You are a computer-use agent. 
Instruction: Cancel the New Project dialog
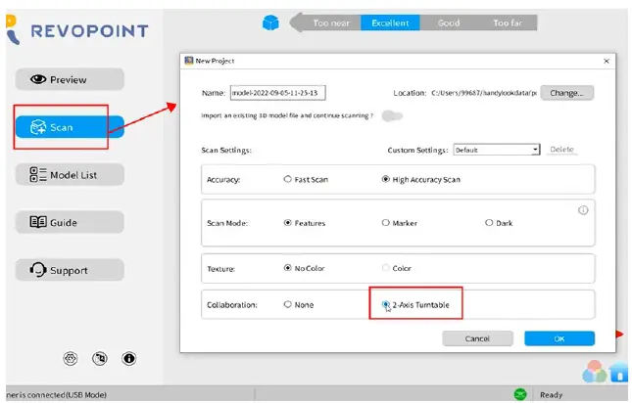coord(477,338)
